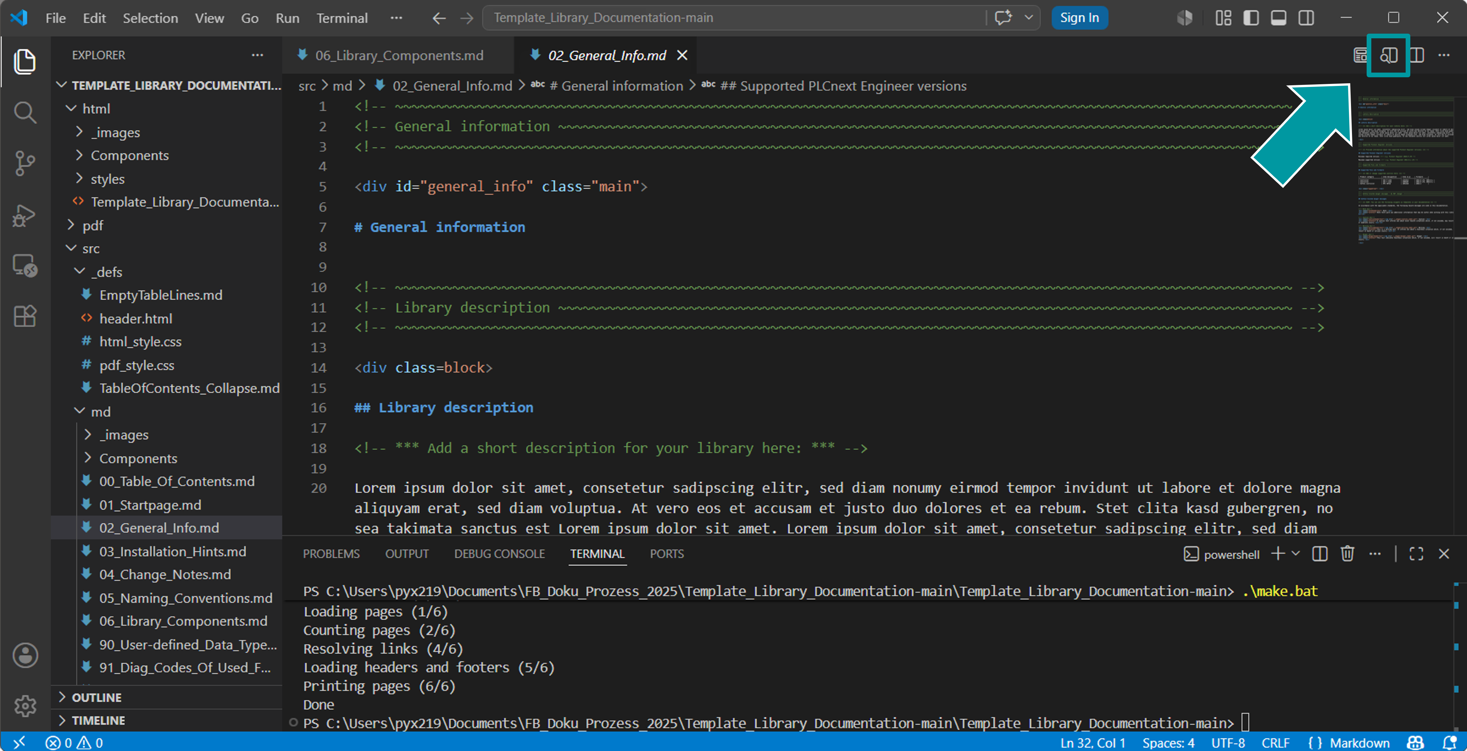Screen dimensions: 1467x751
Task: Click the remote window indicator in status bar
Action: (x=19, y=742)
